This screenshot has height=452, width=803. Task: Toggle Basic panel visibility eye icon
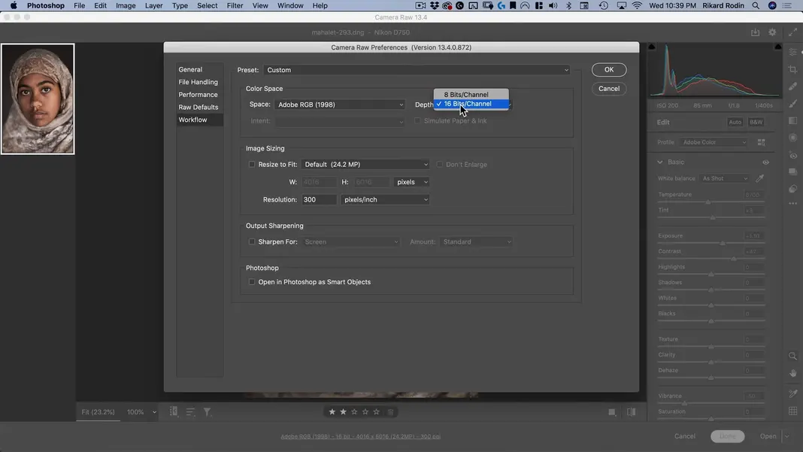coord(765,162)
